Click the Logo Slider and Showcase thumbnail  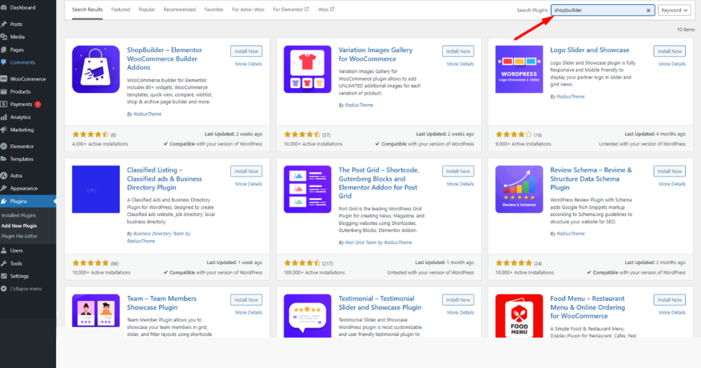click(519, 69)
